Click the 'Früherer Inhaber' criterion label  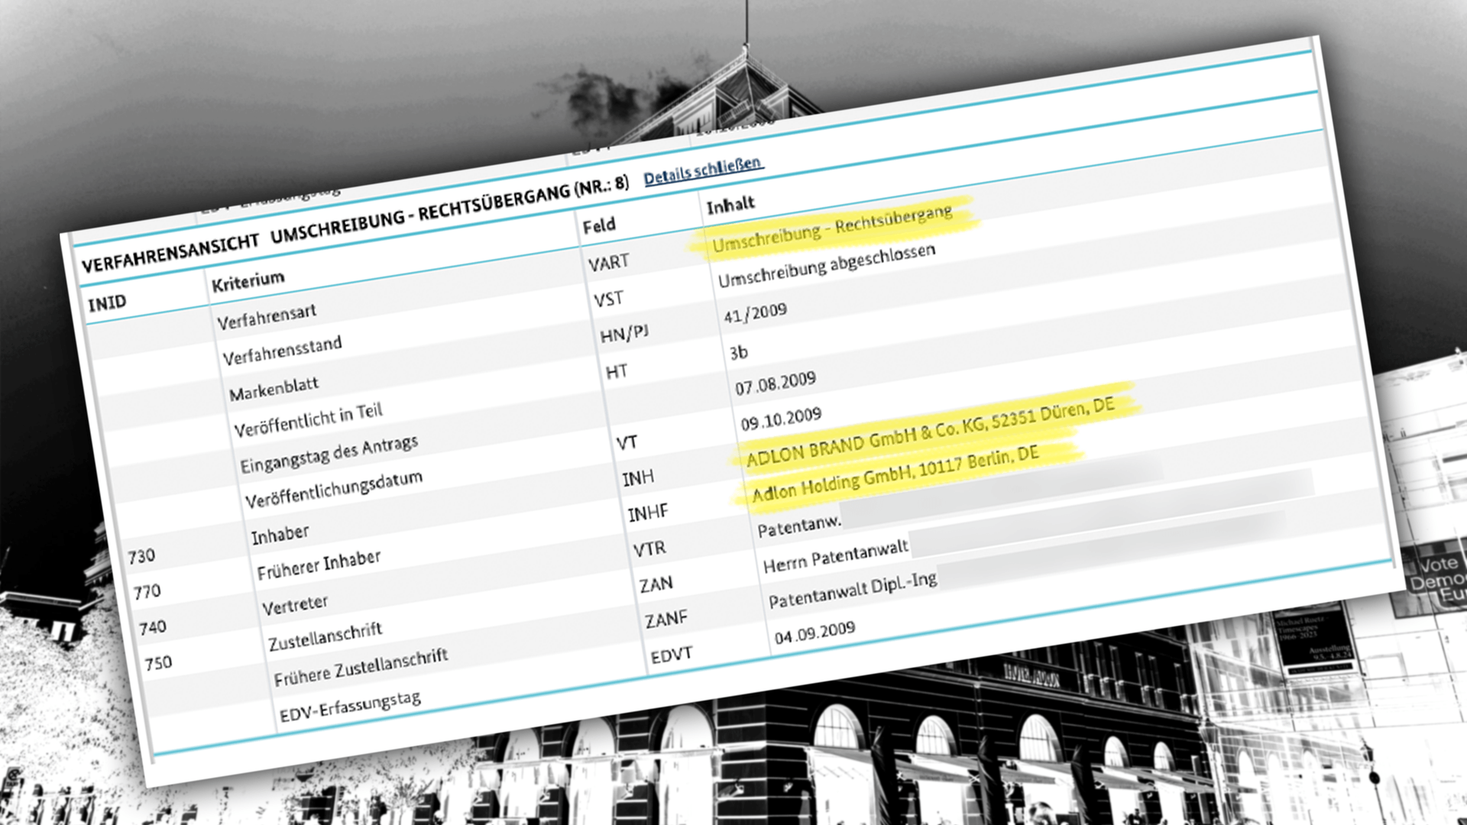(x=319, y=565)
